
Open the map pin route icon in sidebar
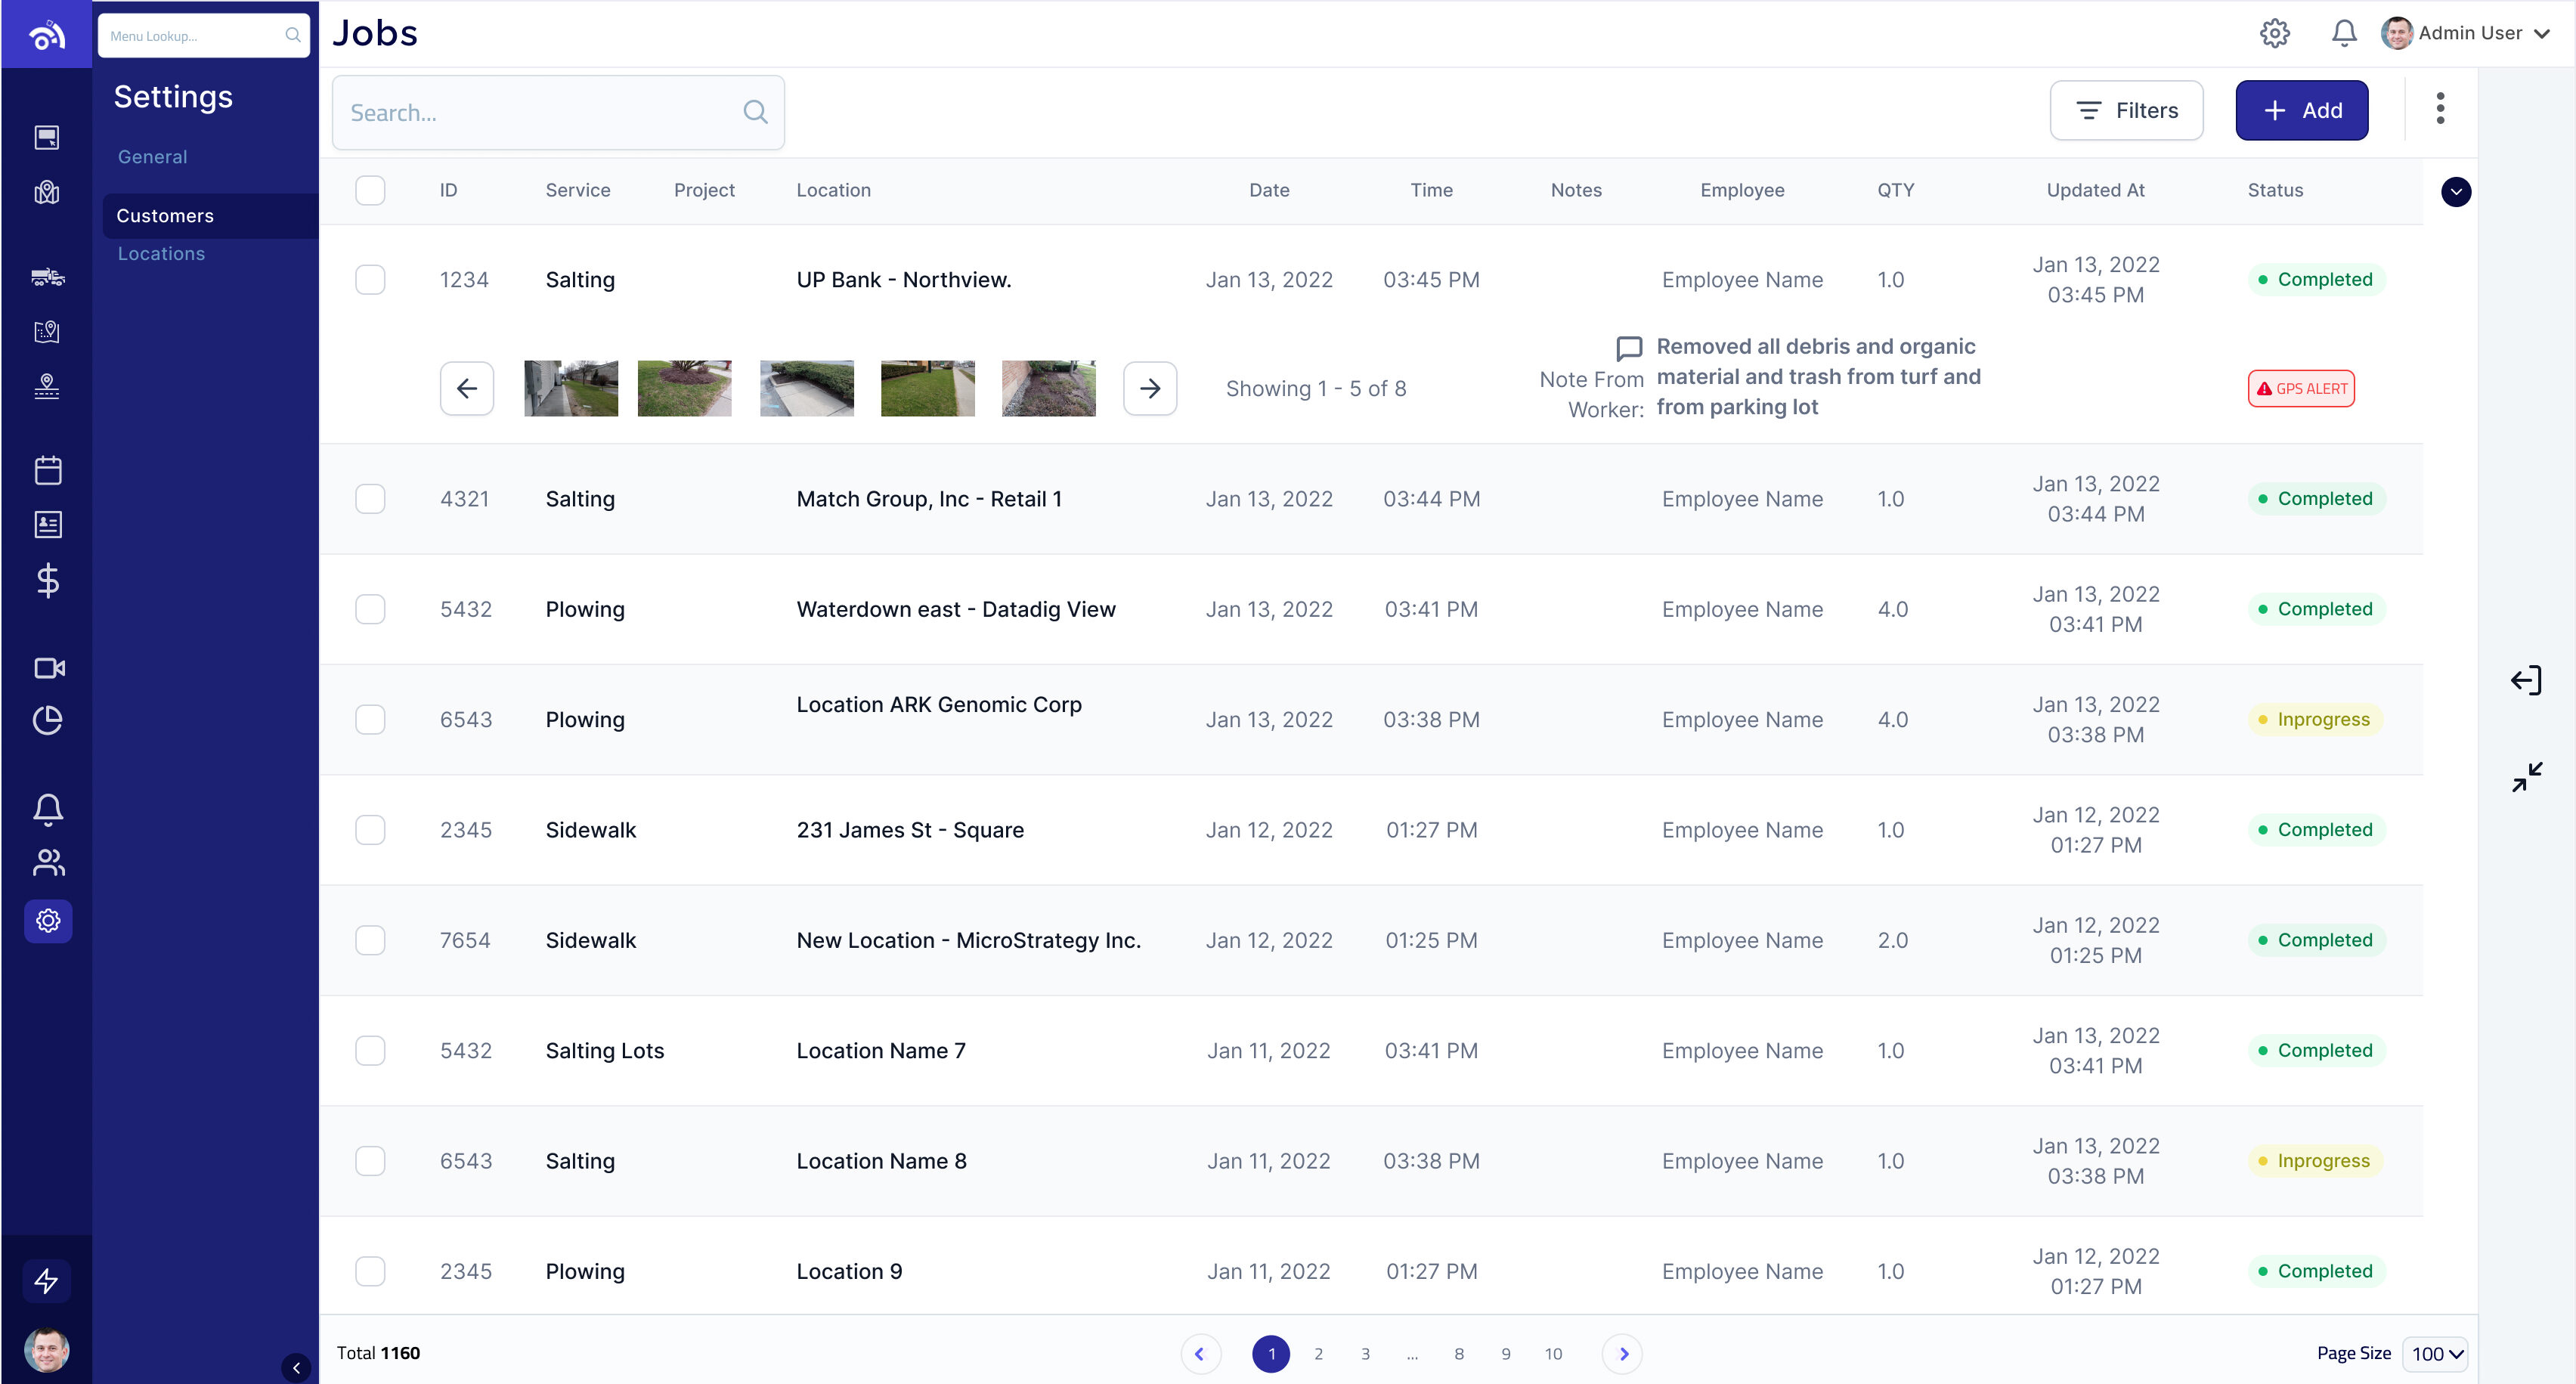point(47,331)
